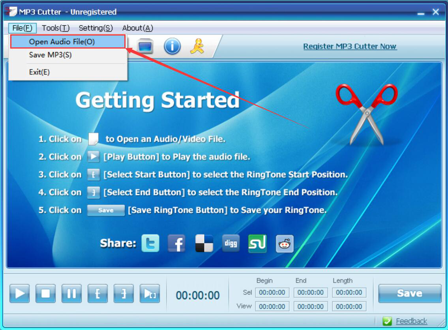Click the Sel End time field
448x330 pixels.
point(311,292)
